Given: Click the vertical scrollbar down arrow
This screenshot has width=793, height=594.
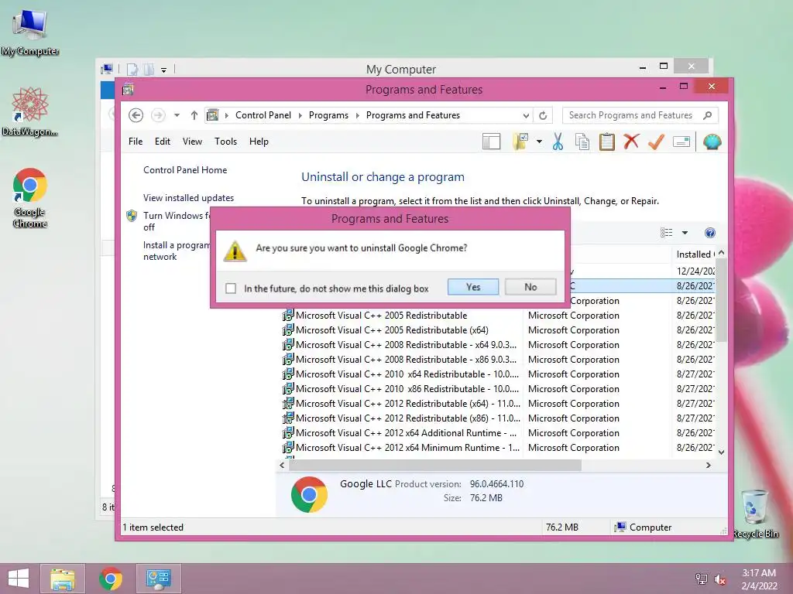Looking at the screenshot, I should (x=722, y=452).
